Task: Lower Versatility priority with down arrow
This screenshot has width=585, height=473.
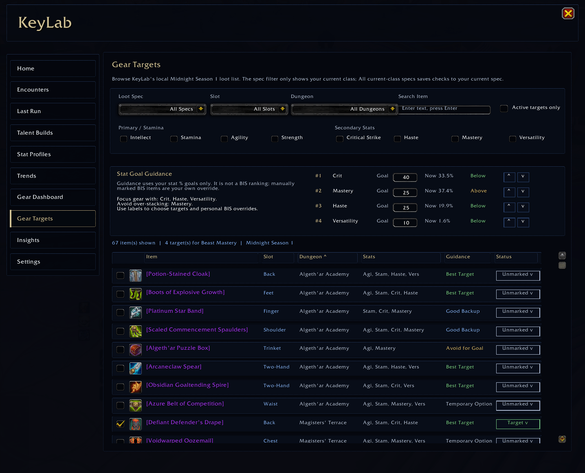Action: [523, 222]
